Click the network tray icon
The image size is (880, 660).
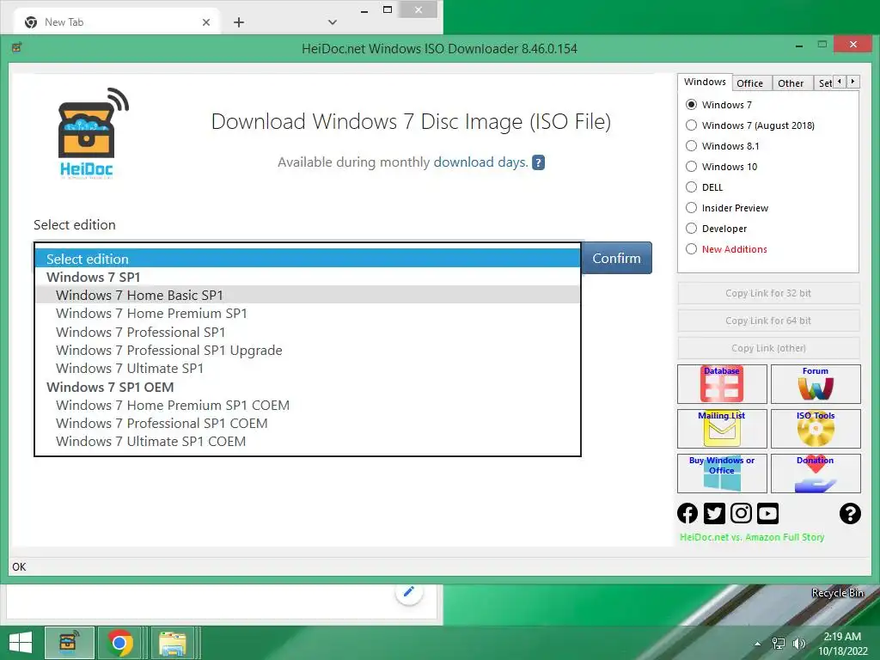(779, 644)
